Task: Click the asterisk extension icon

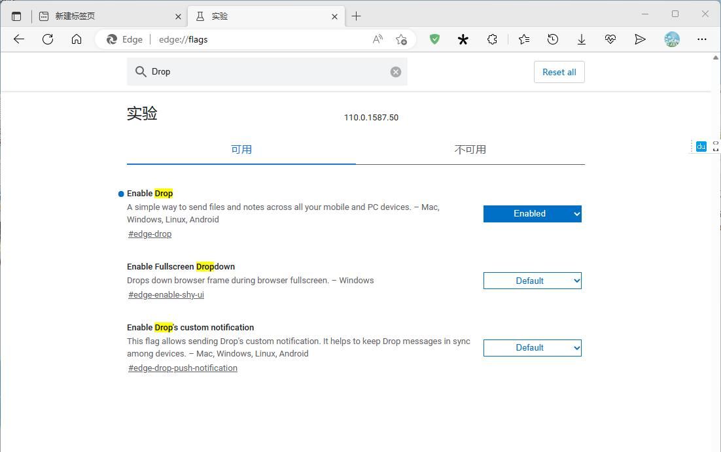Action: pos(463,39)
